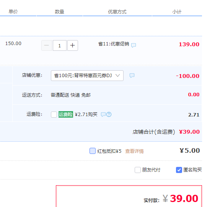Click the green 运费险 badge
The image size is (215, 207).
(x=66, y=115)
